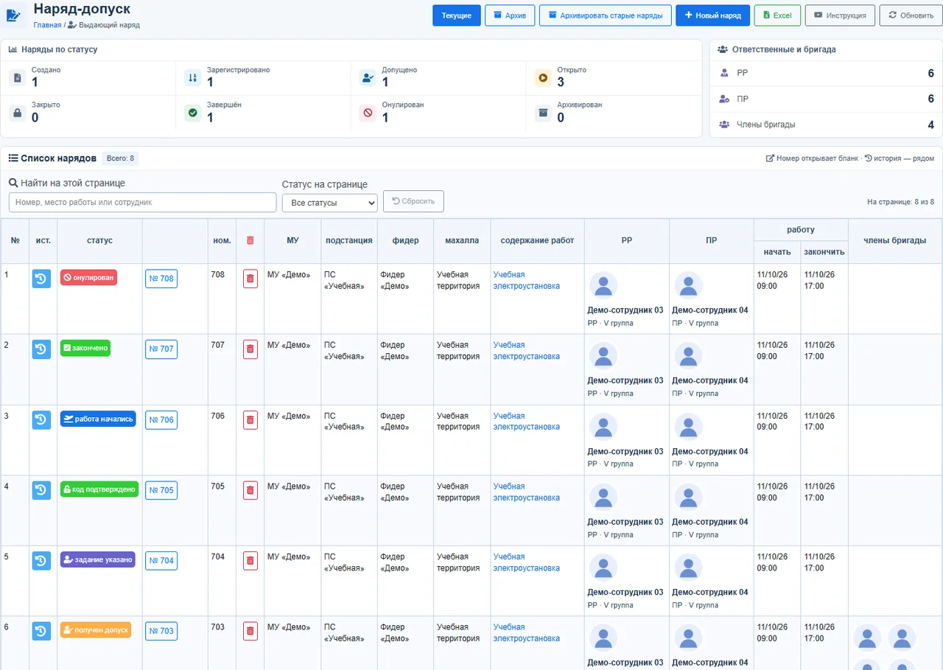The image size is (943, 670).
Task: Delete order 708 with trash icon
Action: point(250,279)
